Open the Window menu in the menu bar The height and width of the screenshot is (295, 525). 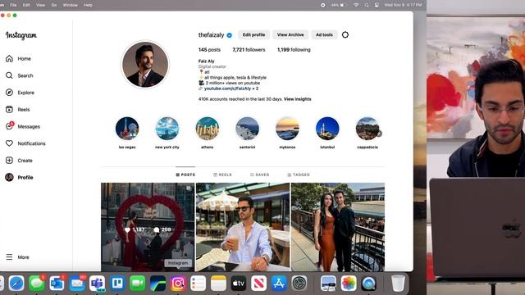70,5
